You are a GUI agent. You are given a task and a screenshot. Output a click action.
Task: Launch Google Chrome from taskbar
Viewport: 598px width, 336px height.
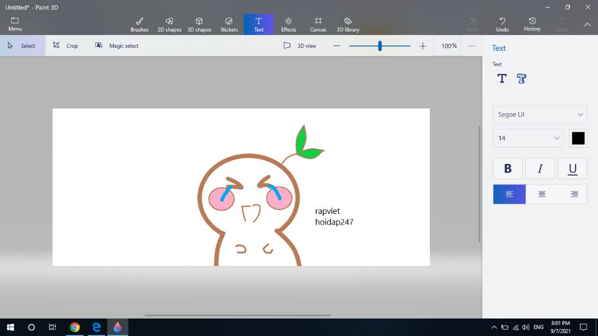point(75,327)
